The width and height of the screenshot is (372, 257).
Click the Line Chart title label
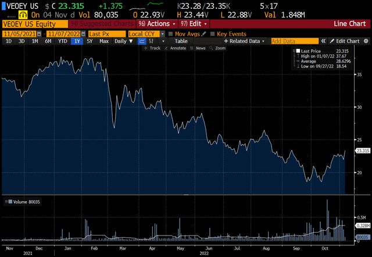click(x=349, y=24)
